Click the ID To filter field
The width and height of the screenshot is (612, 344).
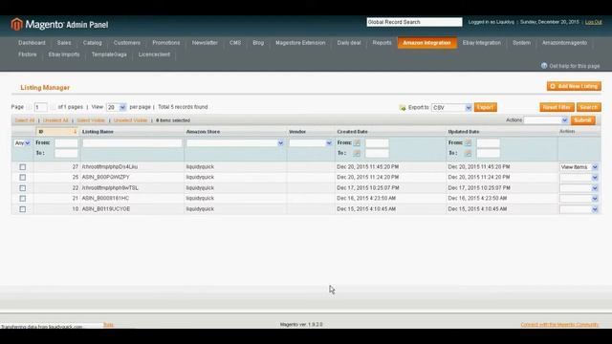[66, 153]
